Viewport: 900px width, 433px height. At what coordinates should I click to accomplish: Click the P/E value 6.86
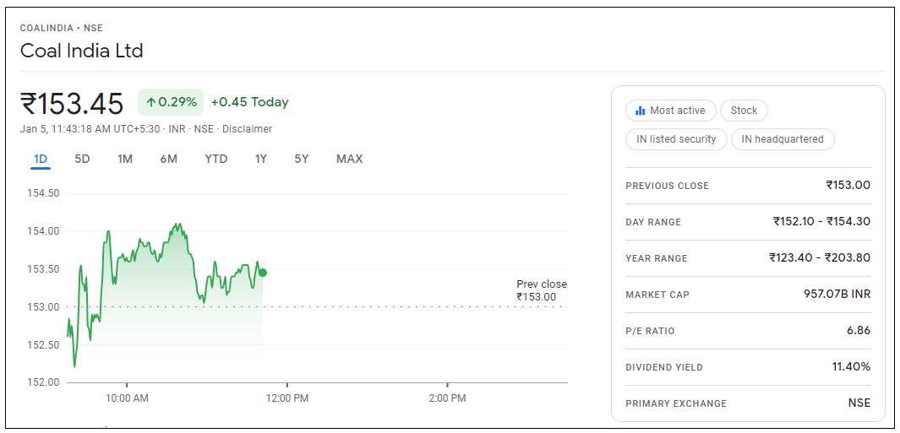(858, 330)
